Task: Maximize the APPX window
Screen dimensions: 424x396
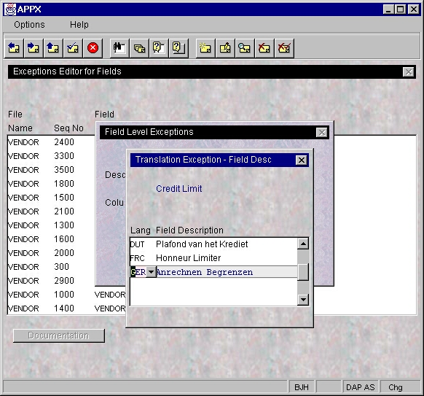Action: click(x=401, y=9)
